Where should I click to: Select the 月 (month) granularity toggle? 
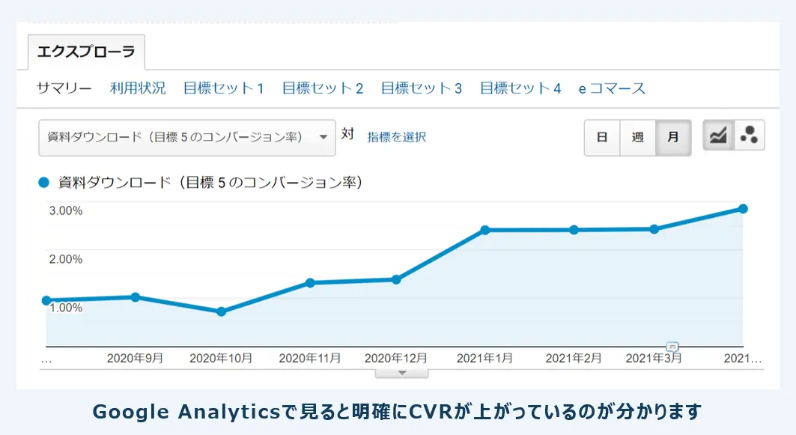point(673,137)
